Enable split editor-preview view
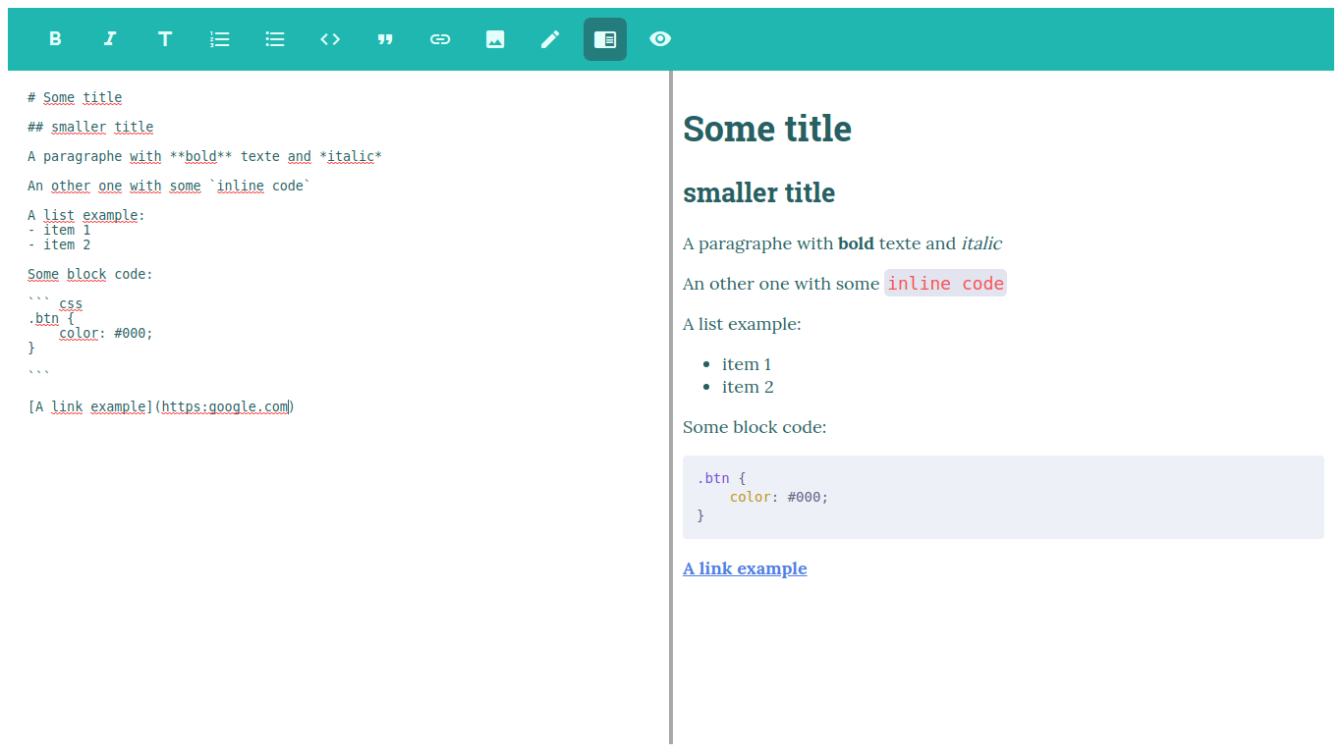1342x754 pixels. pos(604,39)
